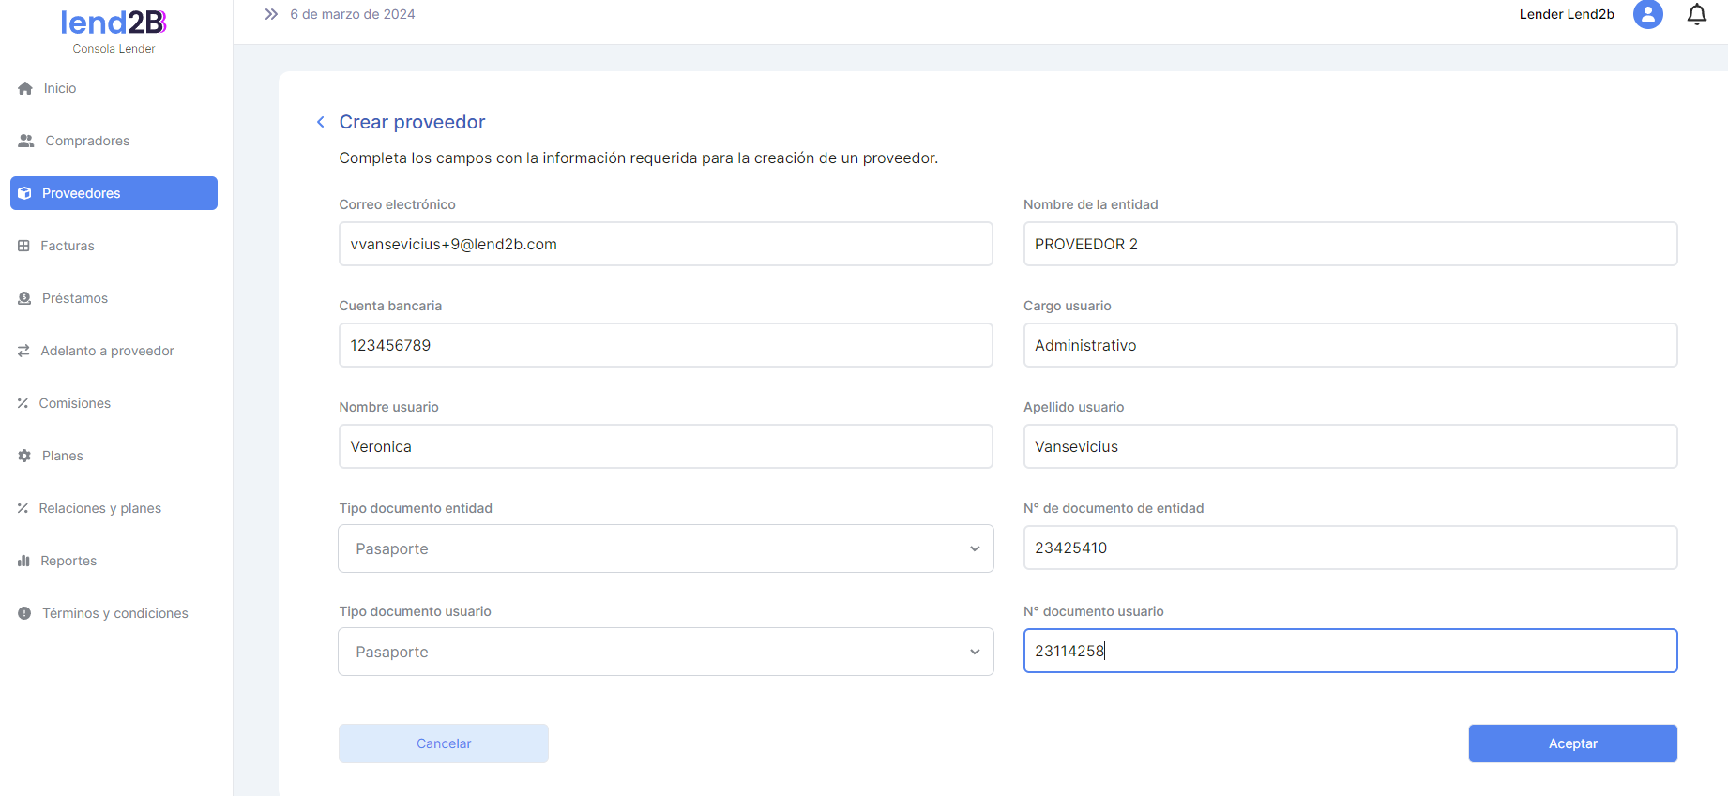
Task: Open Términos y condiciones page
Action: point(114,613)
